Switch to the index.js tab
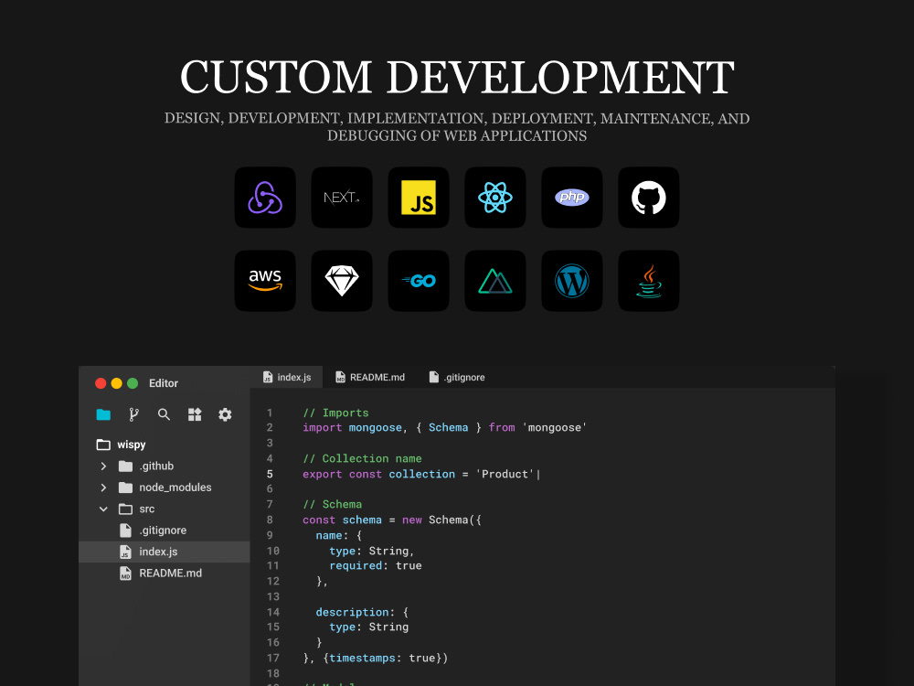Viewport: 914px width, 686px height. [287, 377]
